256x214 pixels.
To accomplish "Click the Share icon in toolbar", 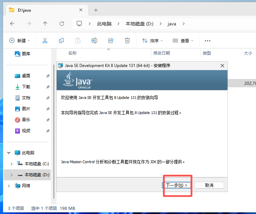I will coord(111,41).
